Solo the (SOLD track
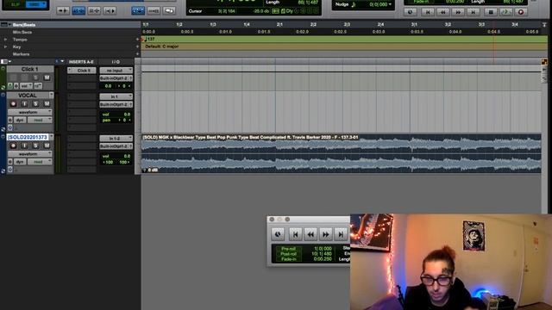This screenshot has height=310, width=552. 35,146
